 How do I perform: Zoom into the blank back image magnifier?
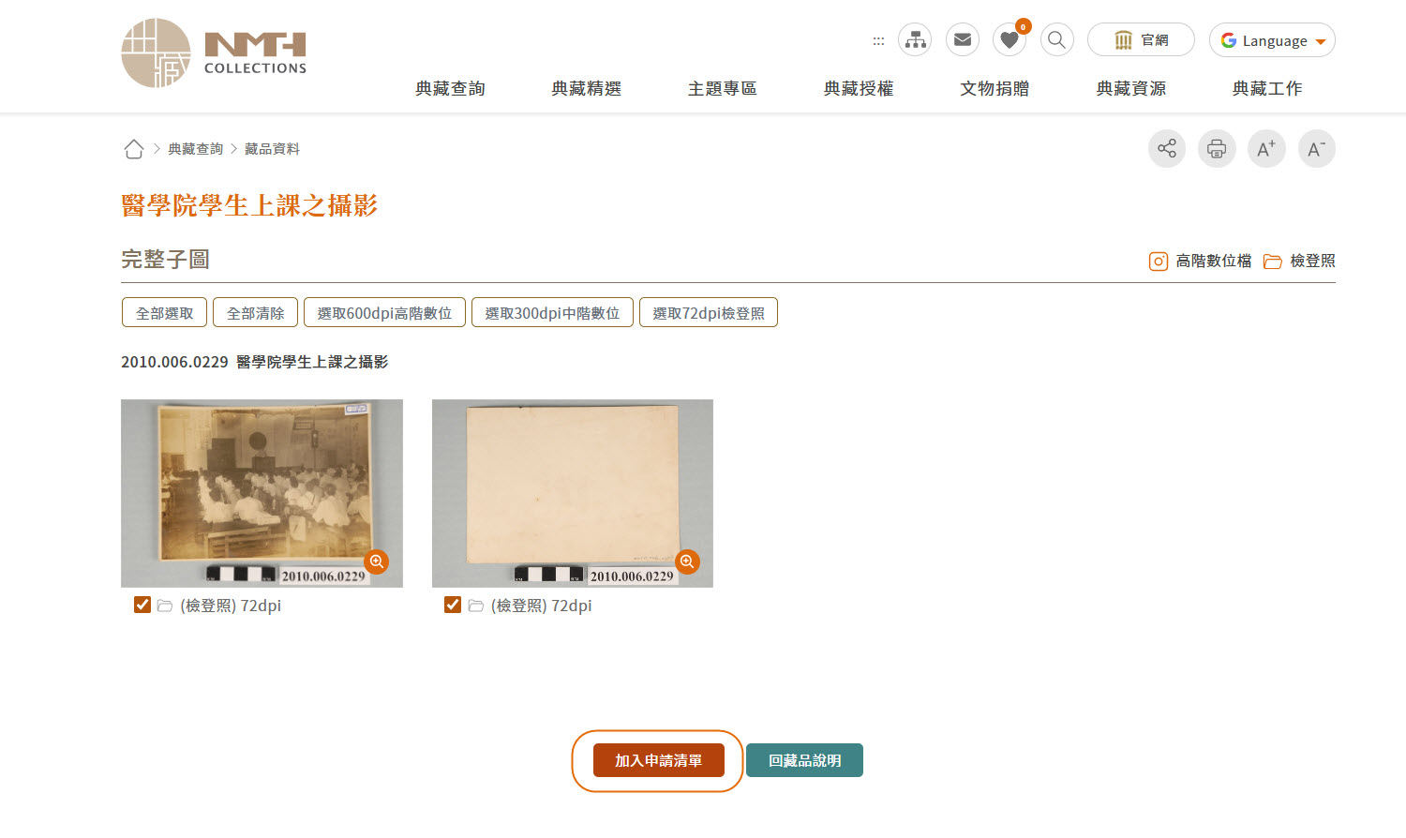click(x=688, y=561)
